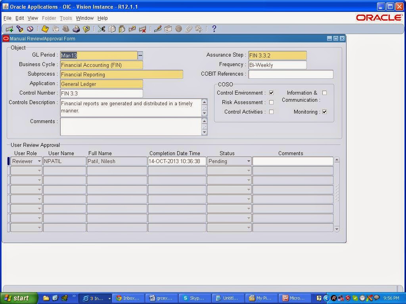This screenshot has height=304, width=406.
Task: Click in the GL Period Mar-13 field
Action: (x=99, y=55)
